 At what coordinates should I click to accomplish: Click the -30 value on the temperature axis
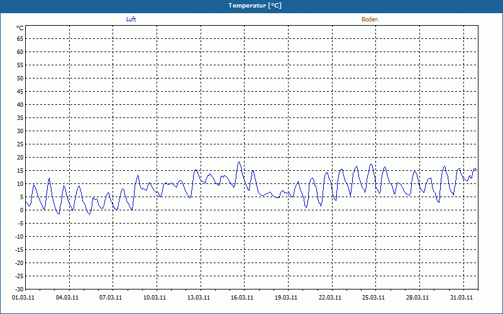tap(19, 289)
